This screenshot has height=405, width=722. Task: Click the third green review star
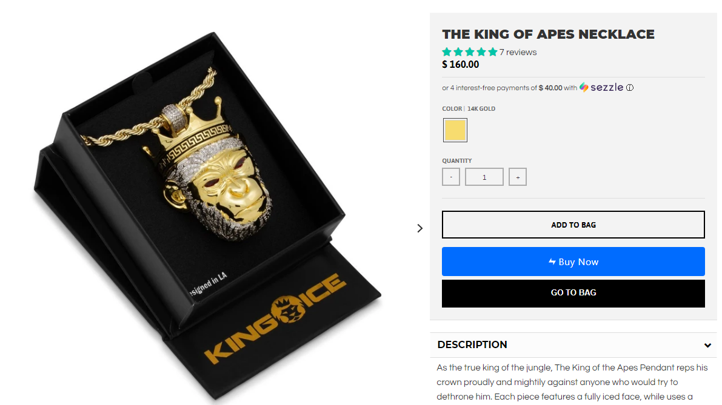tap(470, 52)
